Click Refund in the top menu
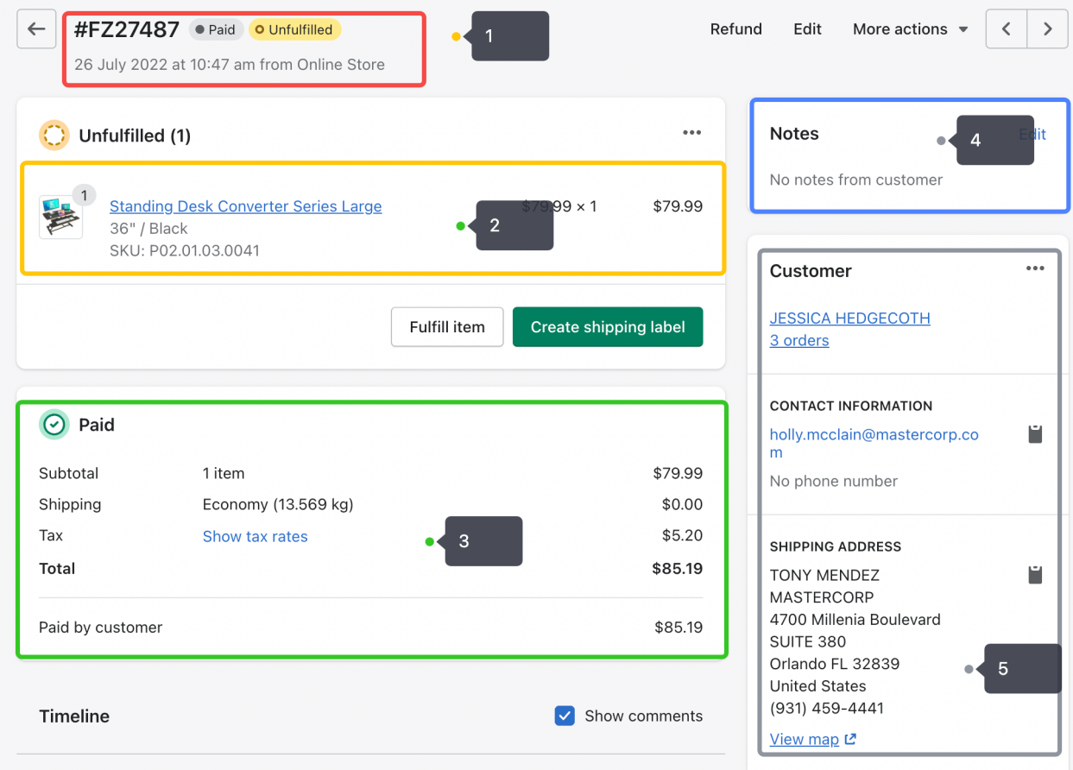 tap(735, 29)
